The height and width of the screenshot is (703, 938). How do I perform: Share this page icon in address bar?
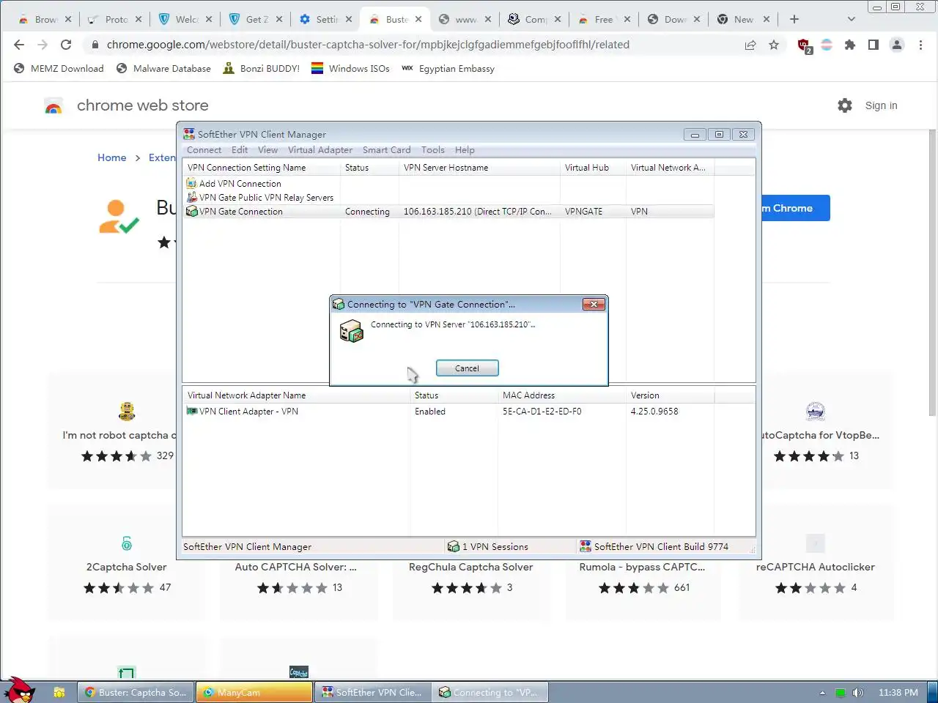click(750, 45)
